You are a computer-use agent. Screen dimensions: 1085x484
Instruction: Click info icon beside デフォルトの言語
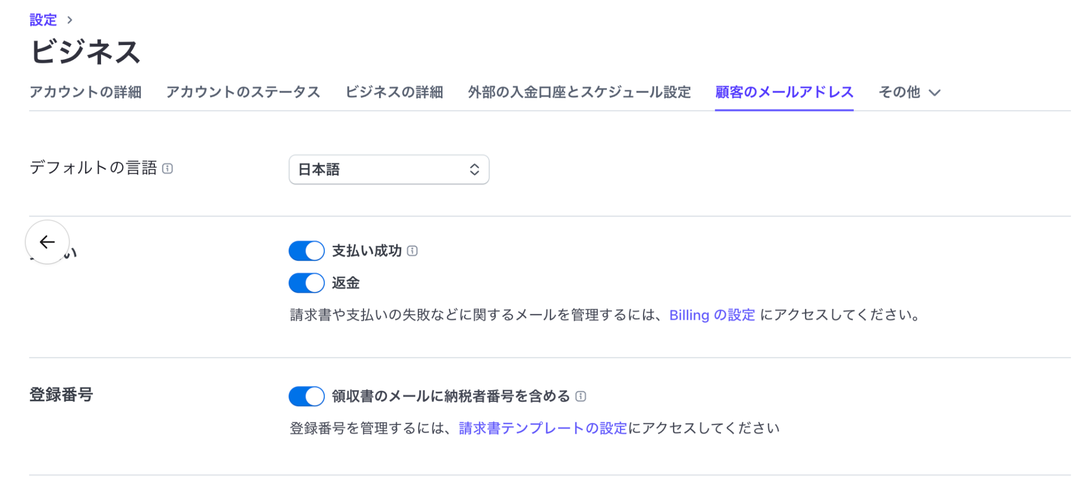click(x=168, y=168)
